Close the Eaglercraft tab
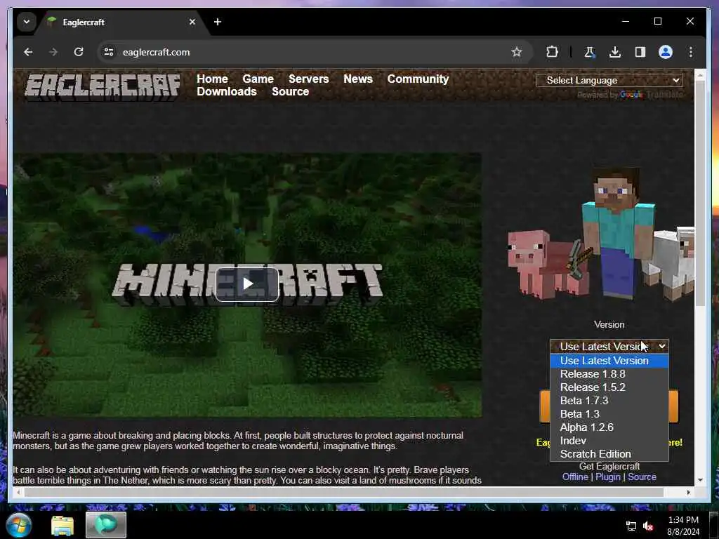Image resolution: width=719 pixels, height=539 pixels. (192, 22)
